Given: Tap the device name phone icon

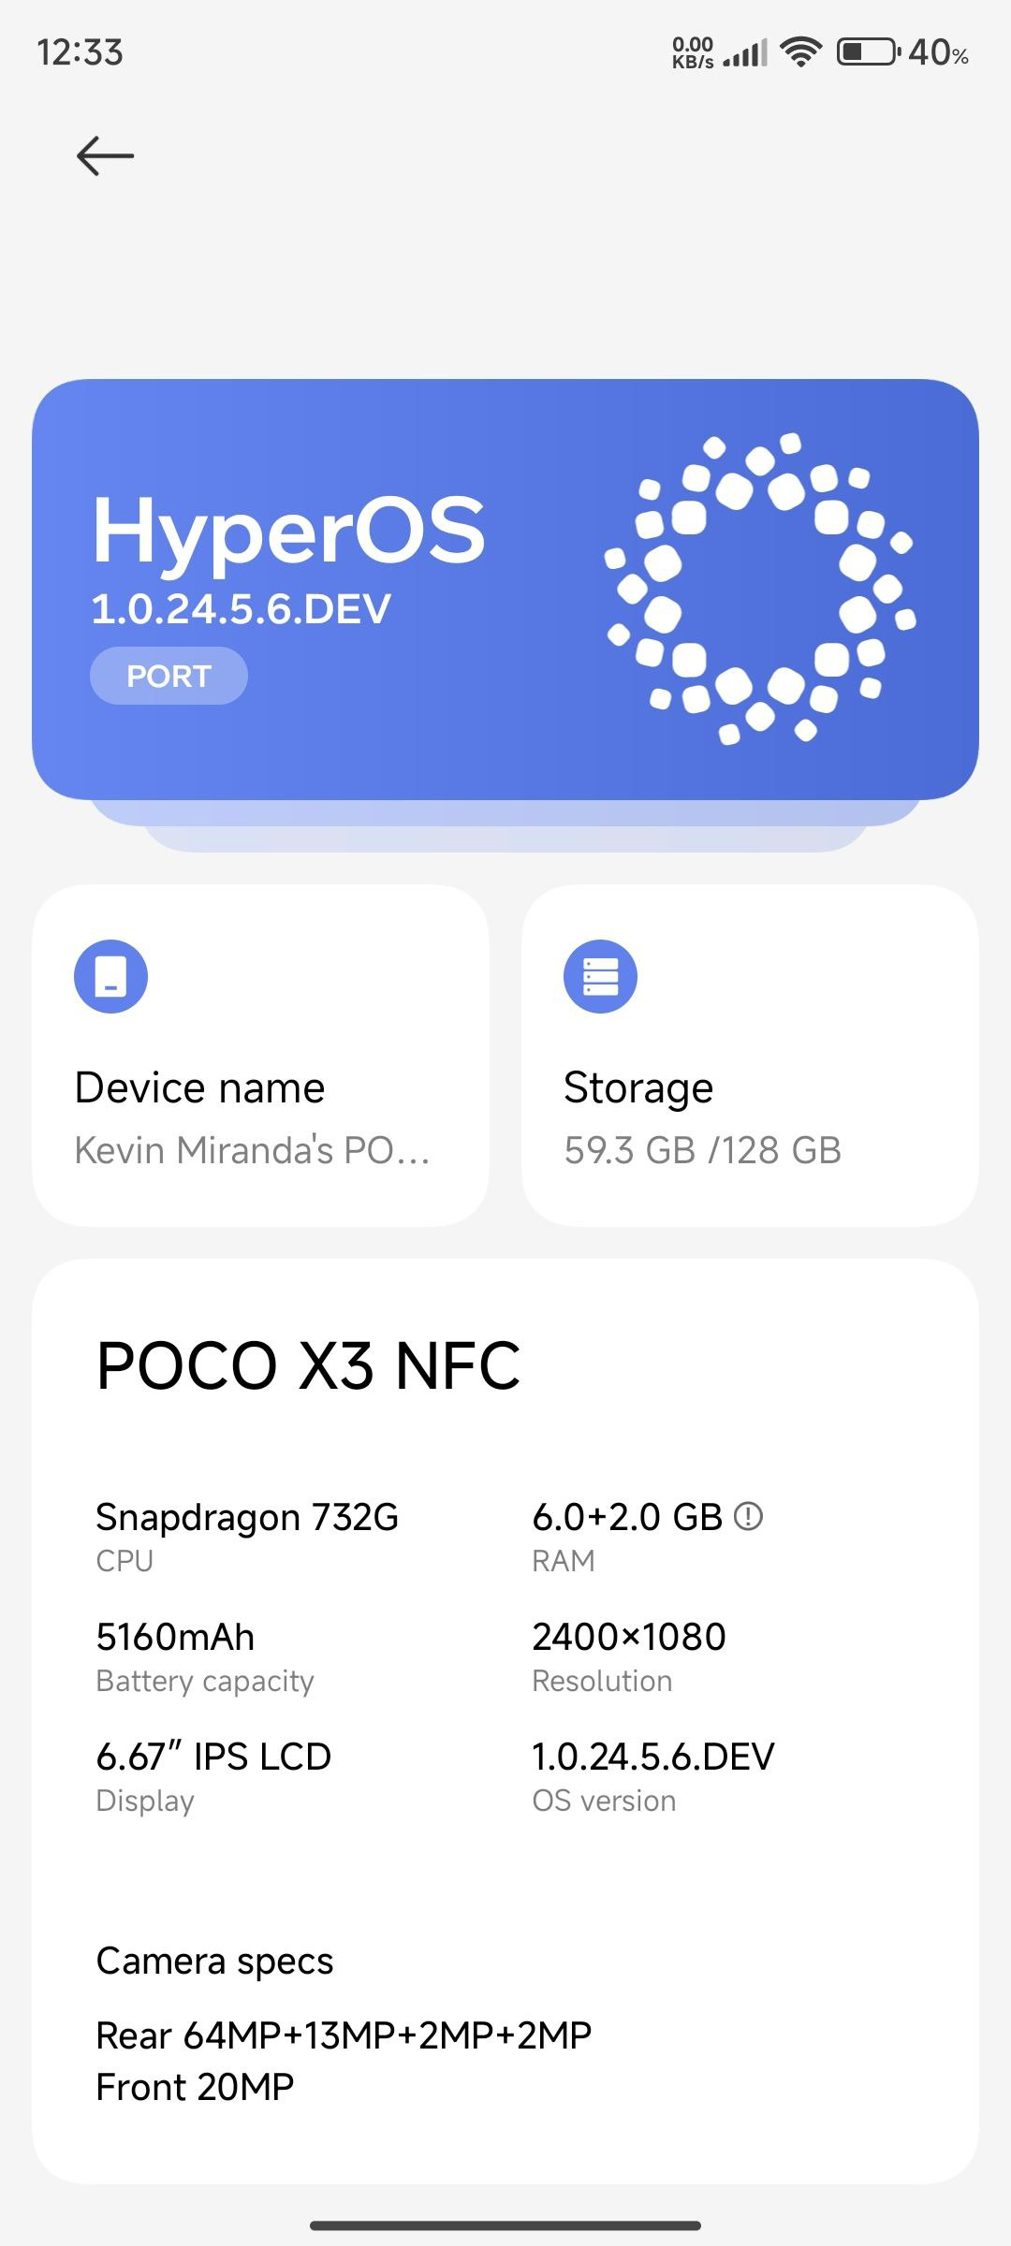Looking at the screenshot, I should pos(110,976).
